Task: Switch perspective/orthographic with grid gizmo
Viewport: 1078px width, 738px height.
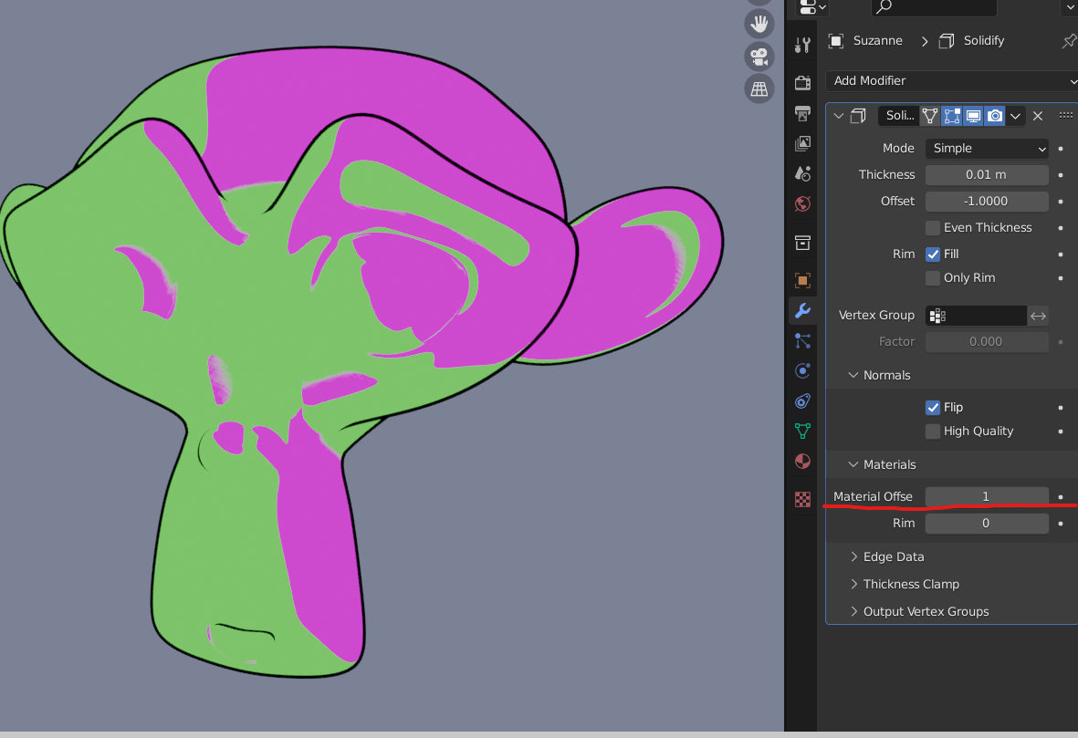Action: [759, 88]
